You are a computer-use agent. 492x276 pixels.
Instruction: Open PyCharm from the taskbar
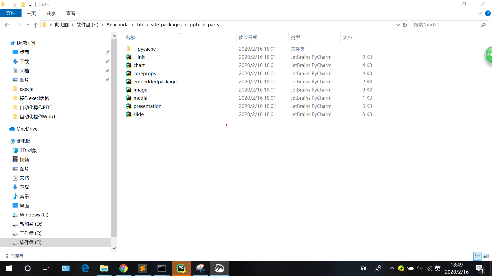(x=181, y=268)
